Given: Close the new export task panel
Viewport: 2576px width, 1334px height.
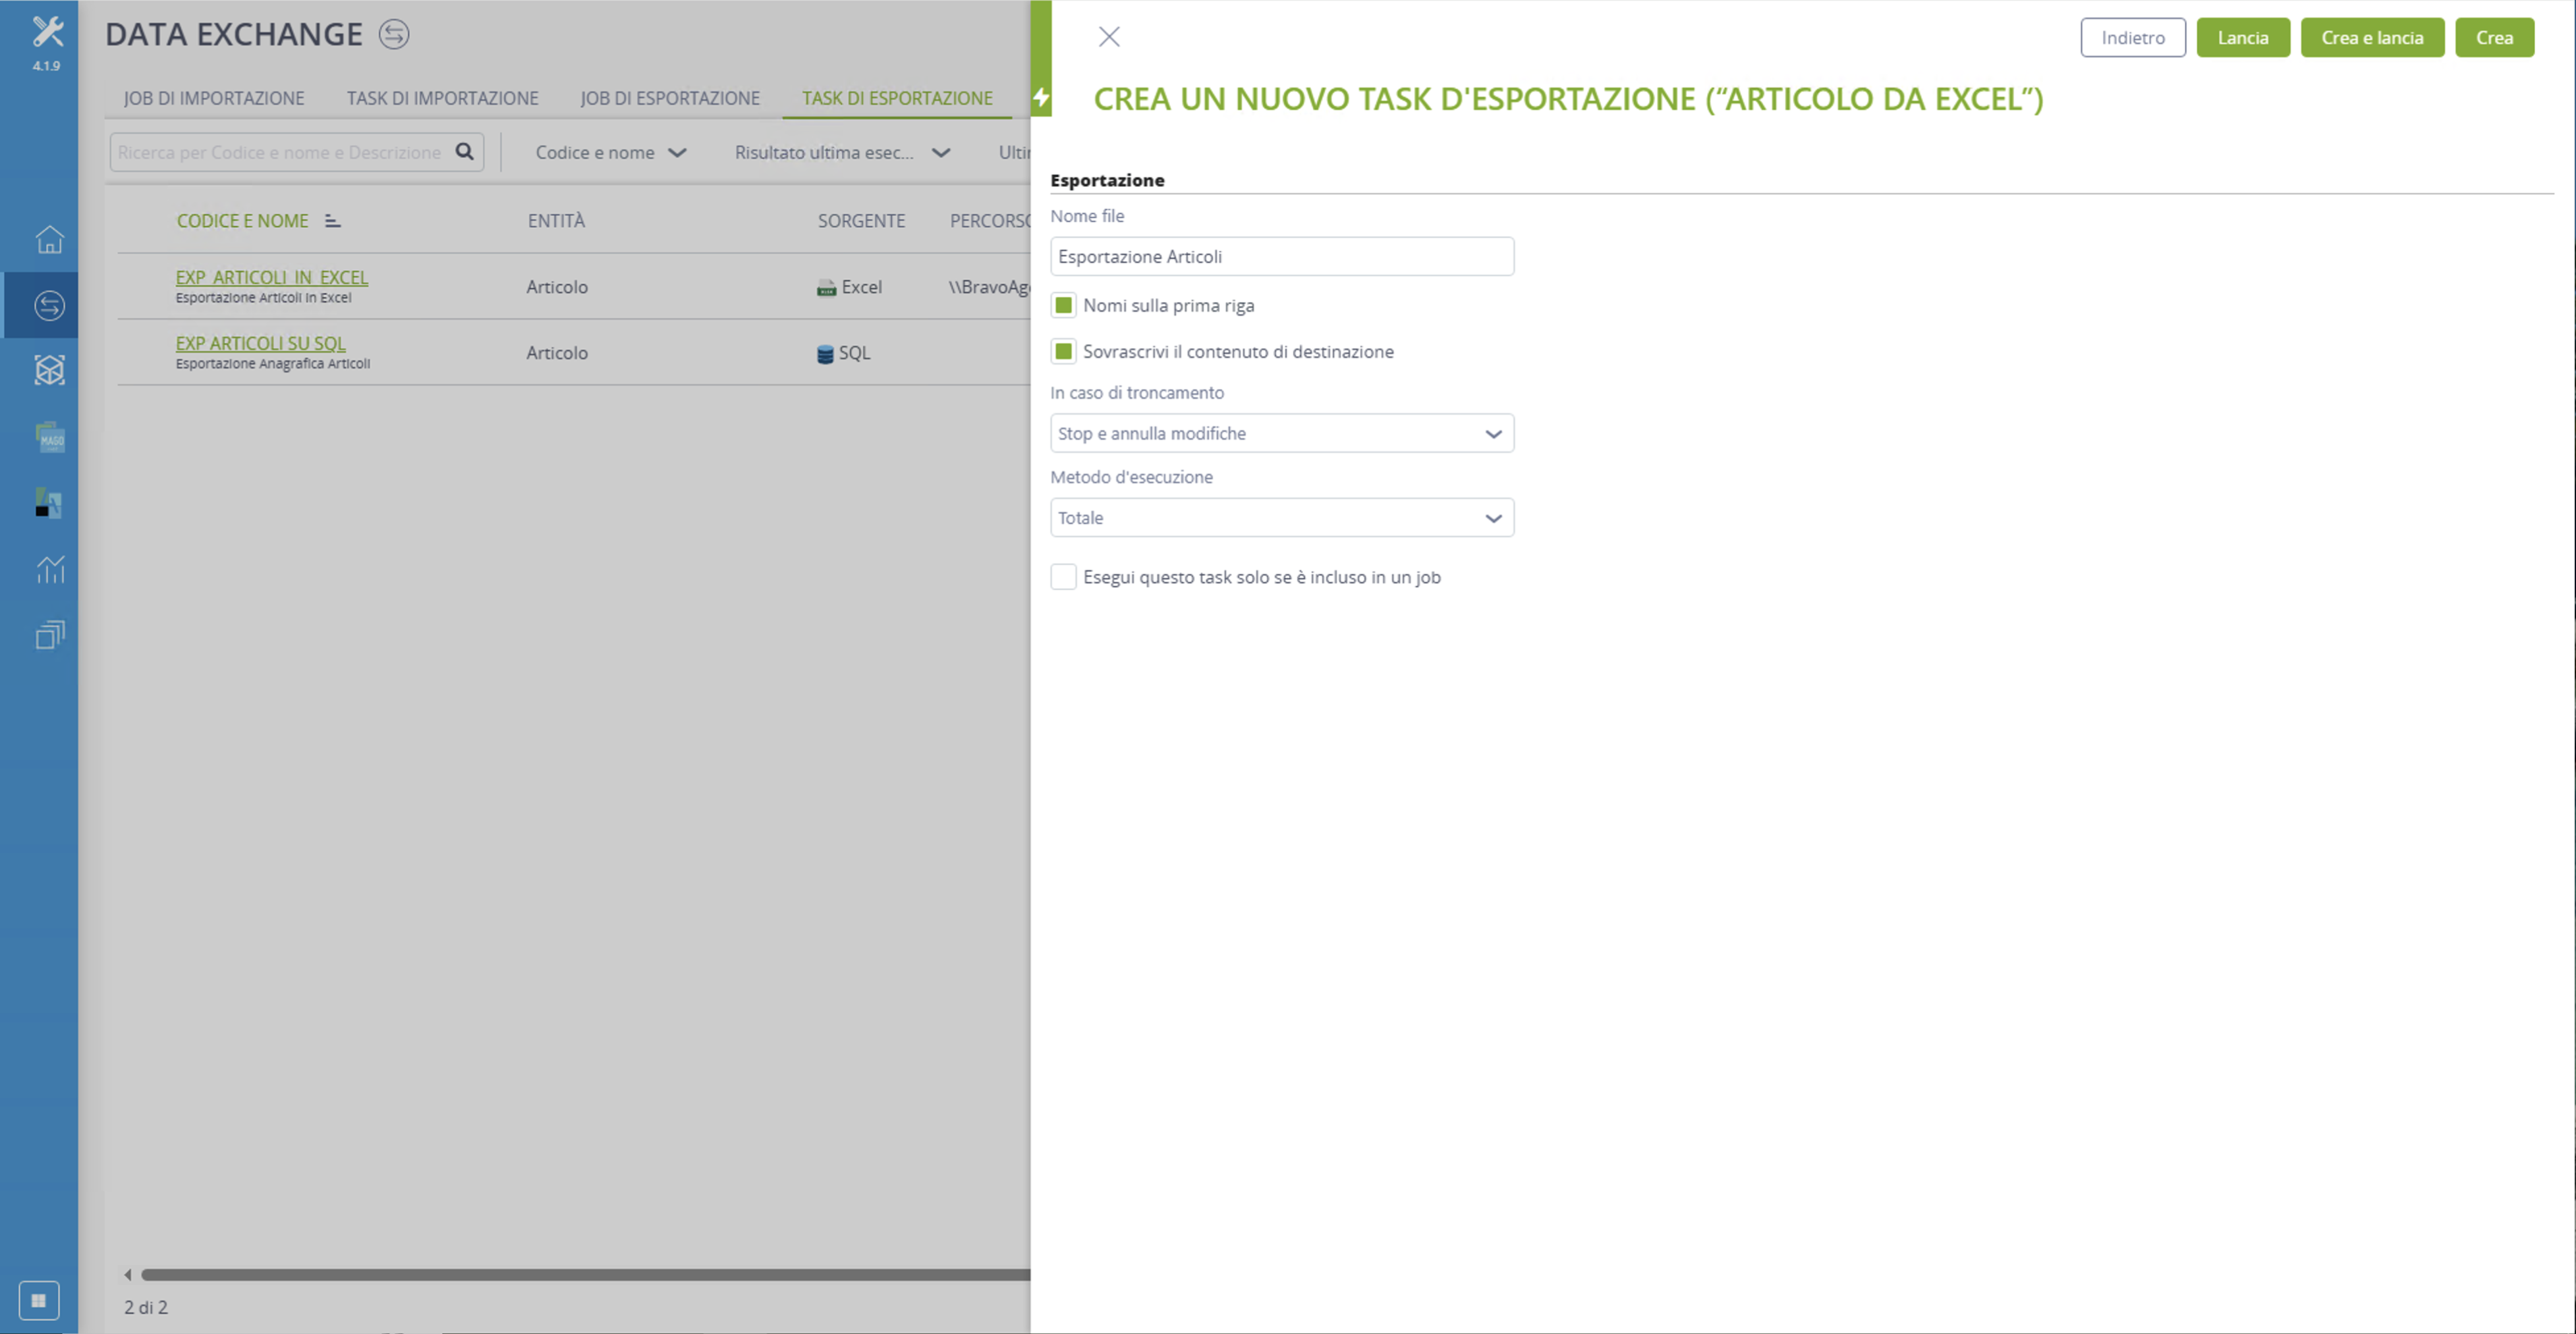Looking at the screenshot, I should (x=1109, y=37).
